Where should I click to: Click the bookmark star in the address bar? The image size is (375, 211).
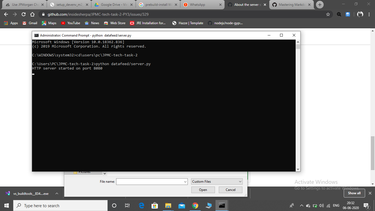click(328, 14)
